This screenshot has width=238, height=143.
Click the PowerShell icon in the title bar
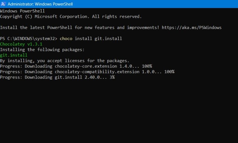[3, 4]
